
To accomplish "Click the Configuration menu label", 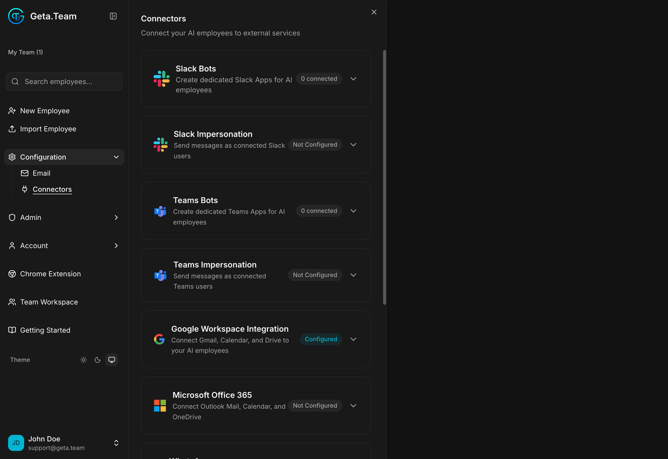I will 43,157.
